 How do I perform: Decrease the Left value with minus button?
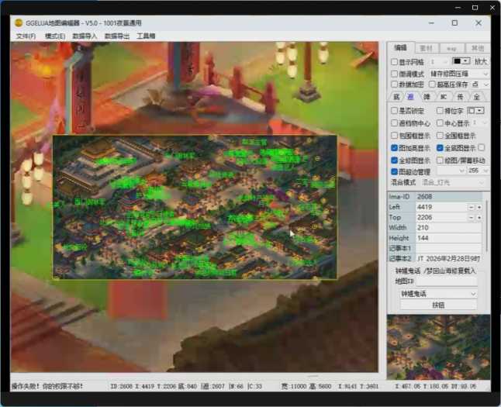[472, 207]
